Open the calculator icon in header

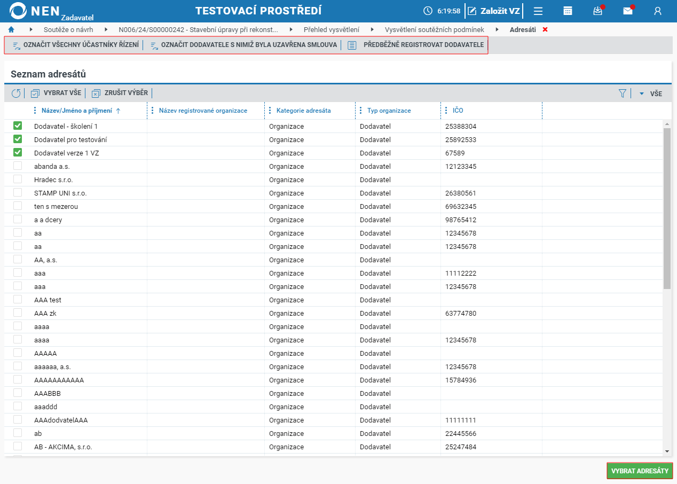[x=568, y=11]
